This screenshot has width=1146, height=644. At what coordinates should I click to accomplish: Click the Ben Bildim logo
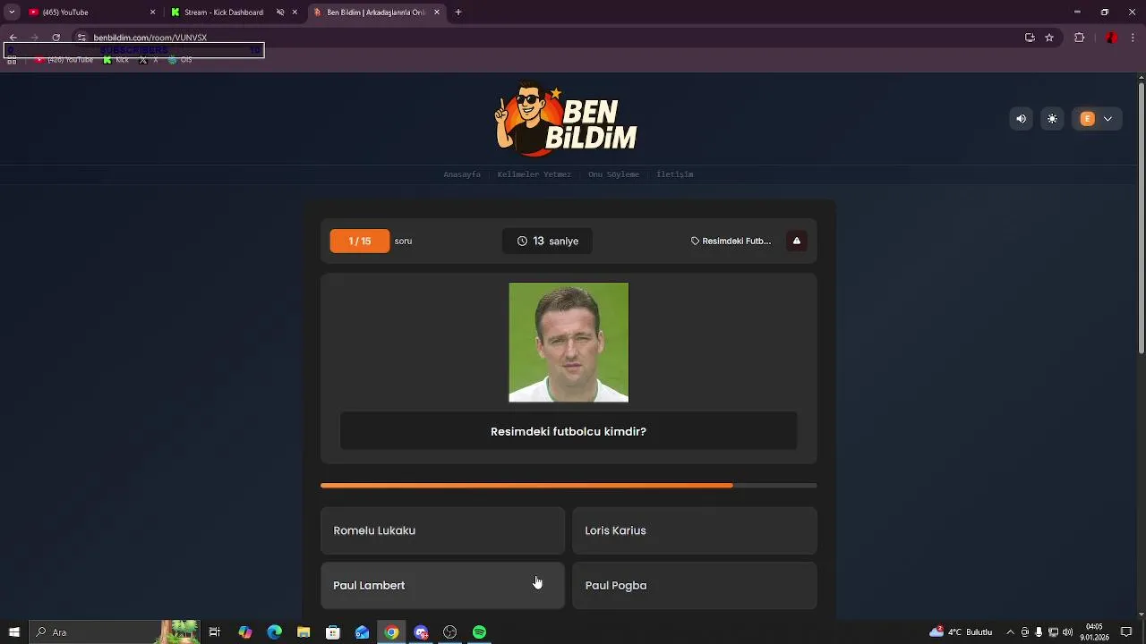coord(566,119)
